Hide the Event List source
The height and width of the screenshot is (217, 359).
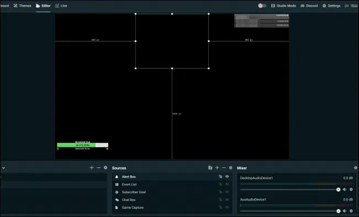click(227, 184)
